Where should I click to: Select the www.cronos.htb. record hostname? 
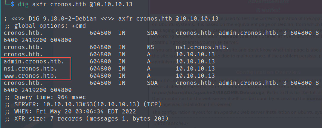(x=30, y=76)
